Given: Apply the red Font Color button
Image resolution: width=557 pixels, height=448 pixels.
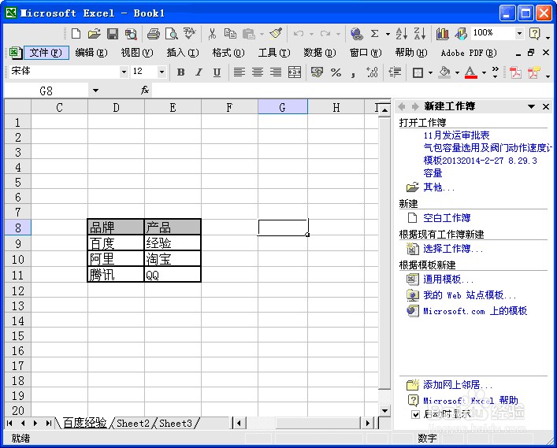Looking at the screenshot, I should click(471, 72).
